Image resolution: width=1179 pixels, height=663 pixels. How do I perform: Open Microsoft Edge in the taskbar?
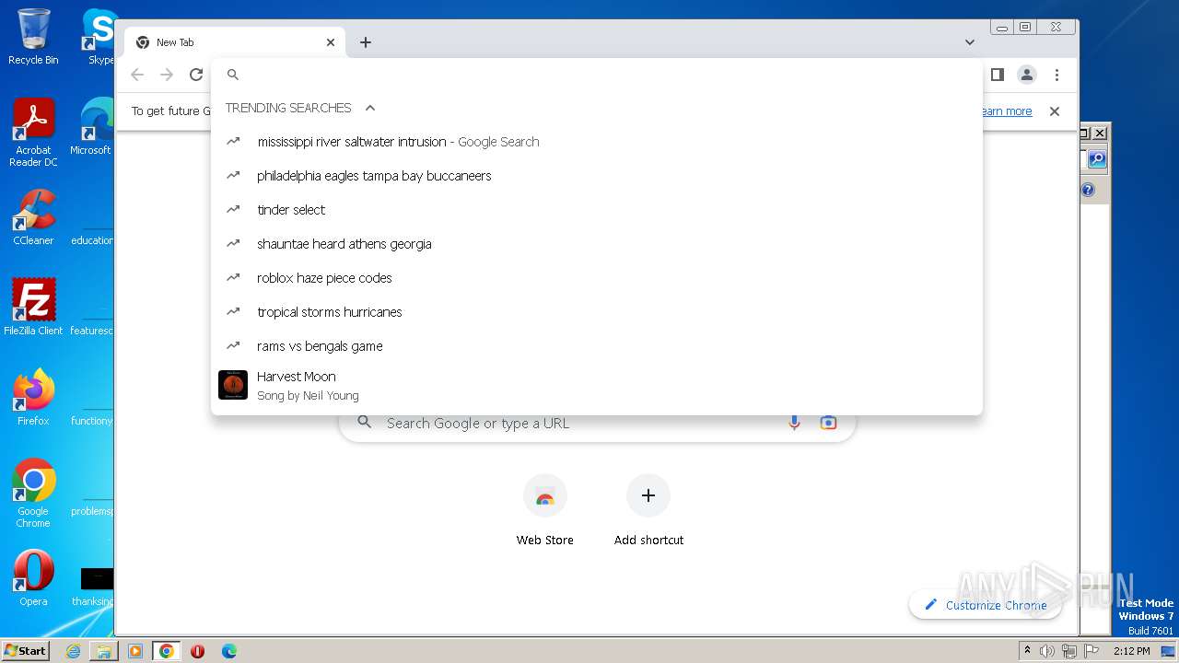coord(229,651)
